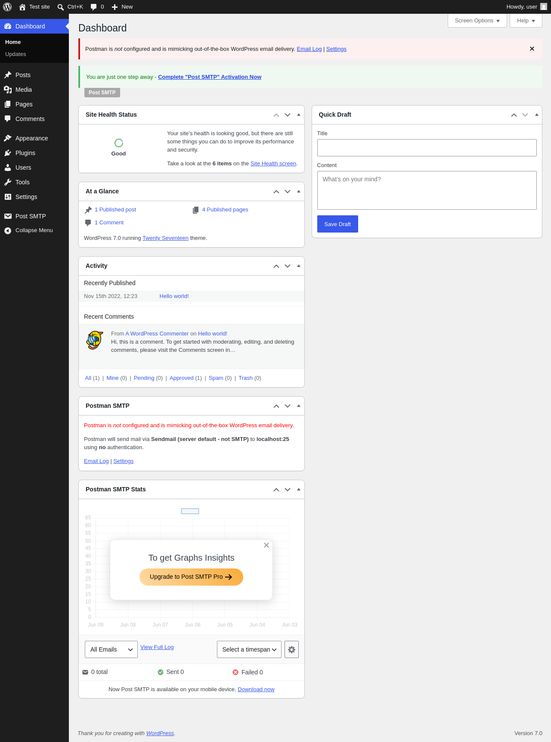Expand Screen Options dropdown

[x=477, y=21]
